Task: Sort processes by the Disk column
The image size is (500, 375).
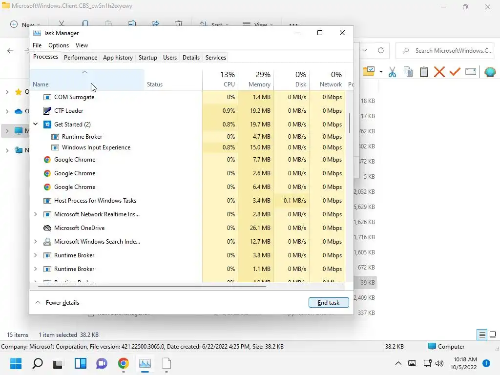Action: (x=292, y=80)
